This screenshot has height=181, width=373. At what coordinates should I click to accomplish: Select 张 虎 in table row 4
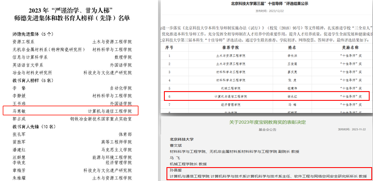pos(292,80)
